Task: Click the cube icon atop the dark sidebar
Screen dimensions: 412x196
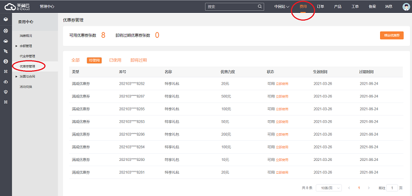Action: 6,20
